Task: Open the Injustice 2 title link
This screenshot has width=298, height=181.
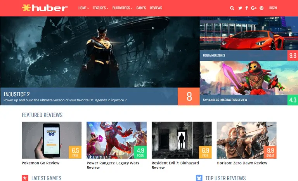Action: click(x=17, y=94)
